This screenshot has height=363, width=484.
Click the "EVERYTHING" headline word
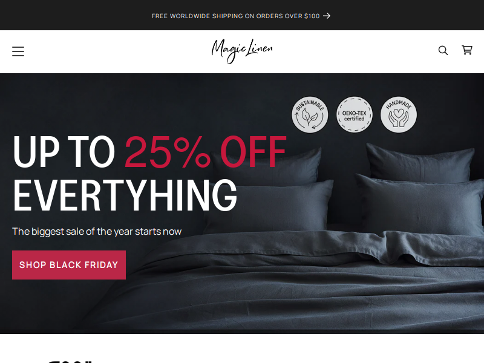coord(125,195)
